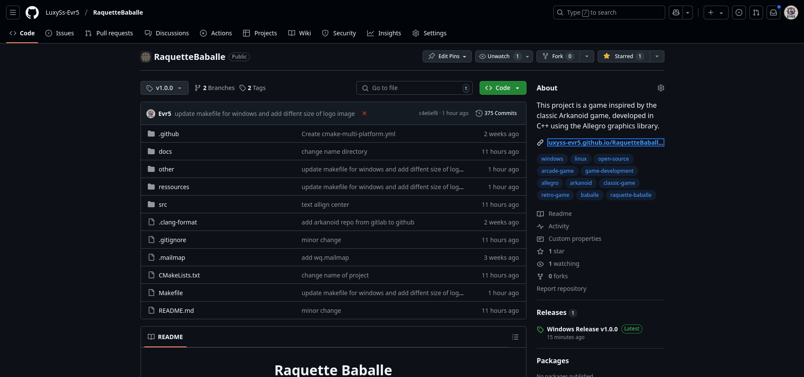This screenshot has width=804, height=377.
Task: Open the src folder
Action: click(x=162, y=205)
